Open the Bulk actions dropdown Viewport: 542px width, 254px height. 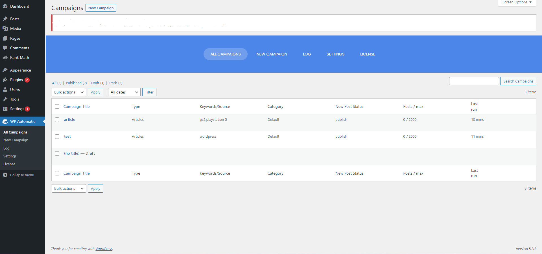(x=69, y=92)
